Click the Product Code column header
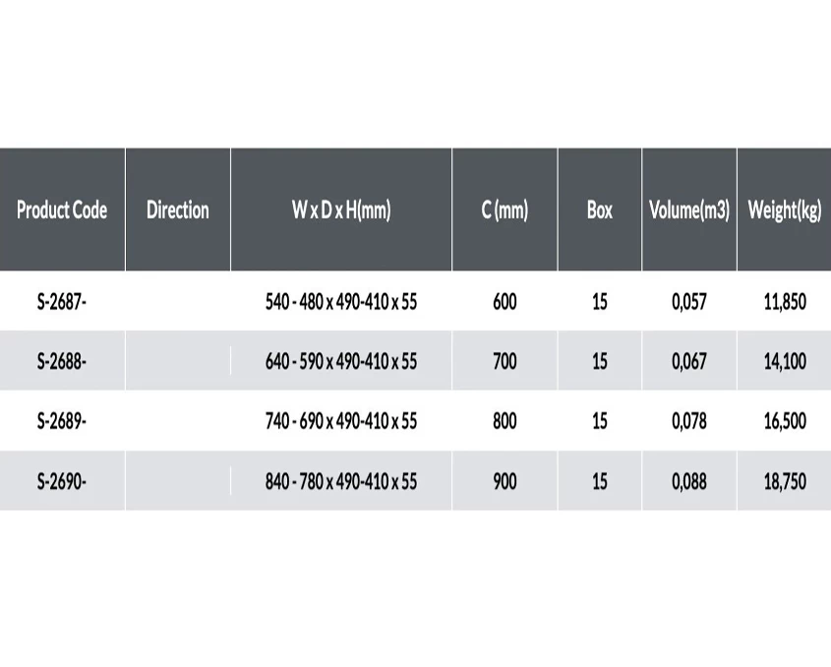831x667 pixels. (62, 210)
